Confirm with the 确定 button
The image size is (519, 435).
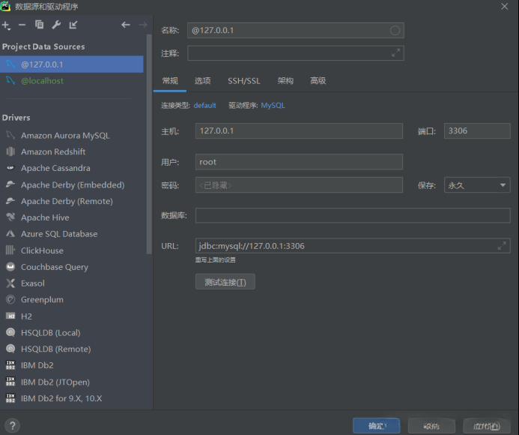(377, 426)
